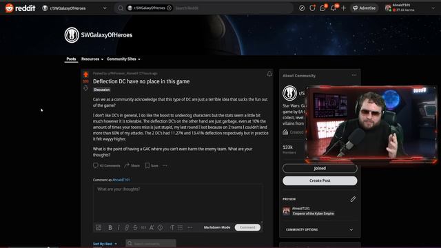Insert image with comment toolbar icon
This screenshot has height=248, width=441.
point(99,227)
